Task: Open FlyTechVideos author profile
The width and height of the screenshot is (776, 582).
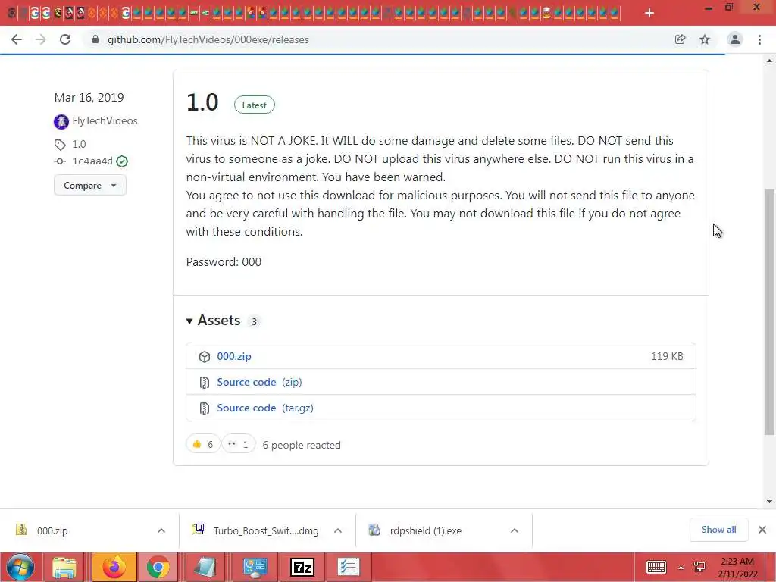Action: [105, 120]
